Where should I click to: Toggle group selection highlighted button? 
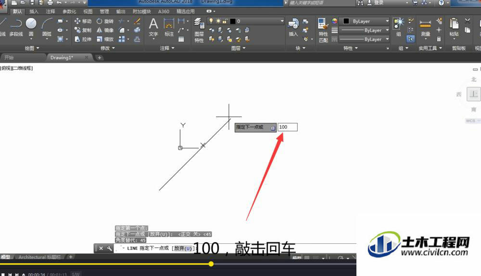(410, 39)
